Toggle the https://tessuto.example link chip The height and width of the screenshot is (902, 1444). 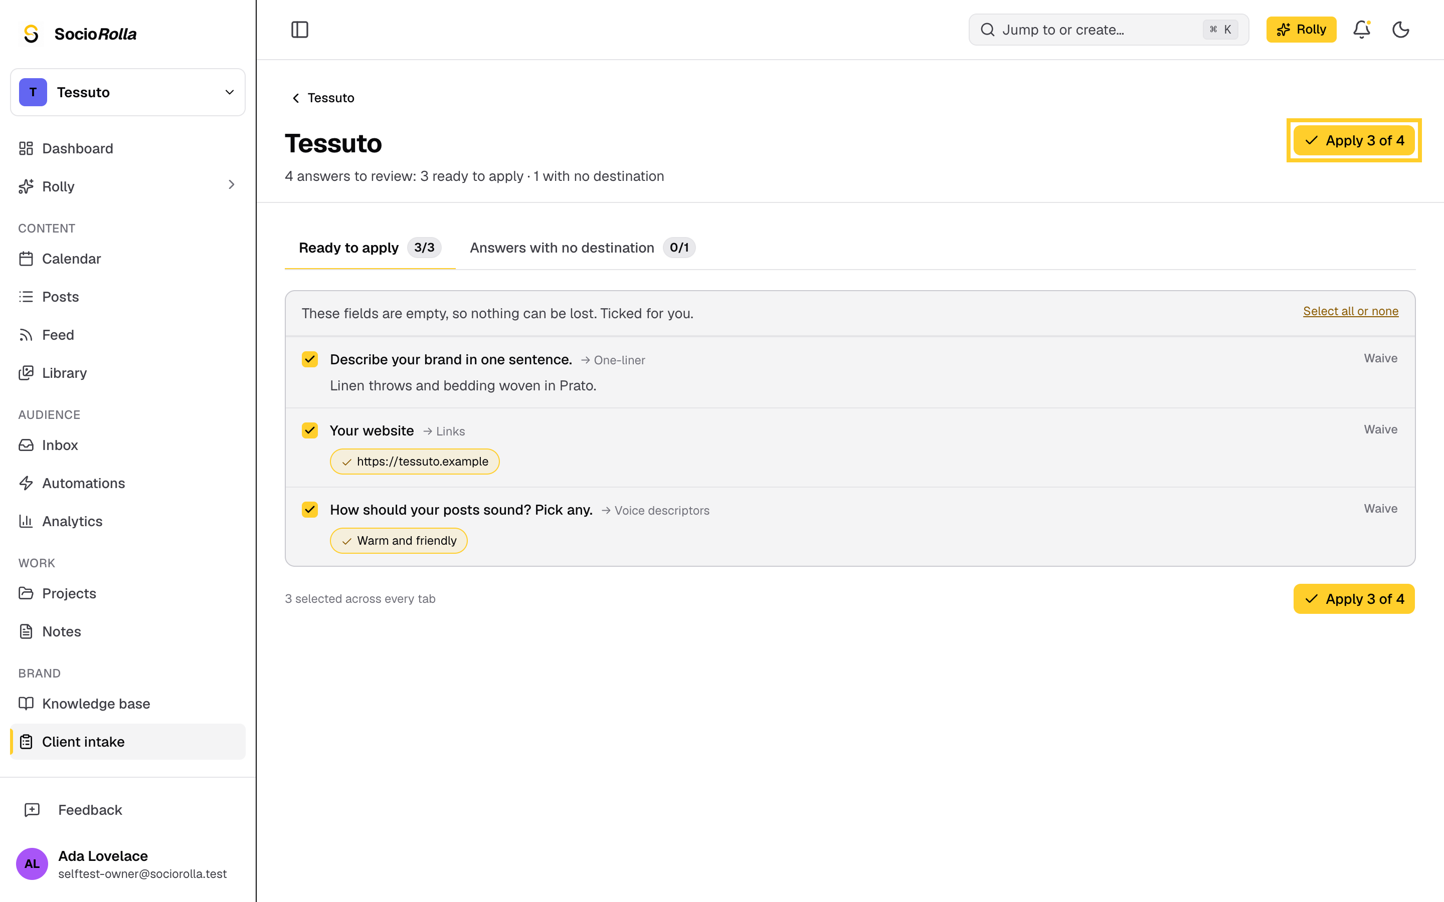[415, 462]
